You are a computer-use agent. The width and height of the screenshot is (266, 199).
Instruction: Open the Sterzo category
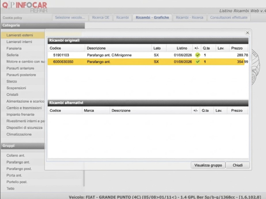[x=23, y=81]
